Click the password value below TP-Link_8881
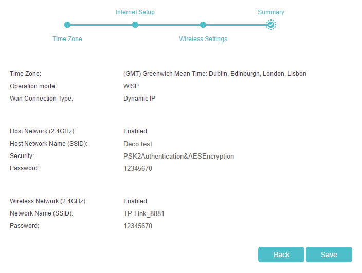Image resolution: width=362 pixels, height=273 pixels. coord(138,226)
